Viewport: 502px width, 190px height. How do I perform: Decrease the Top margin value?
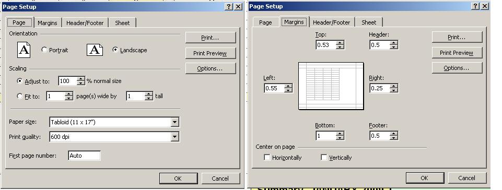pos(340,47)
